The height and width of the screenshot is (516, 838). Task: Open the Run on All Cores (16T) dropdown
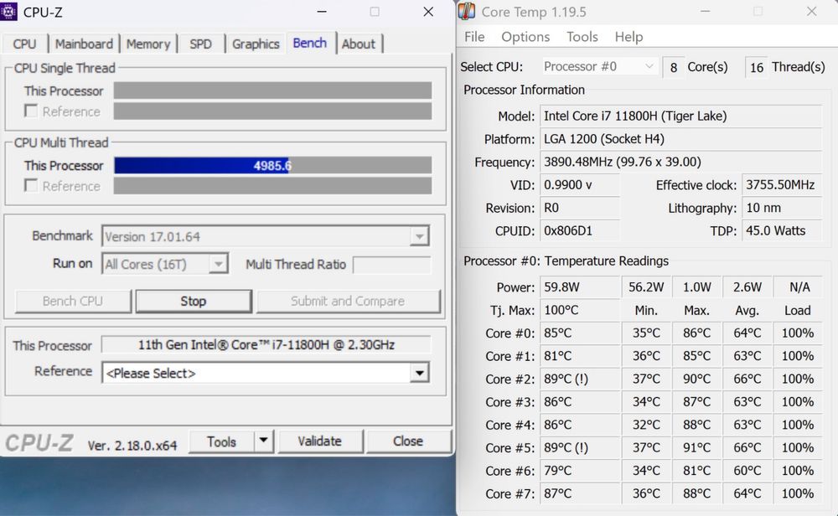(165, 264)
